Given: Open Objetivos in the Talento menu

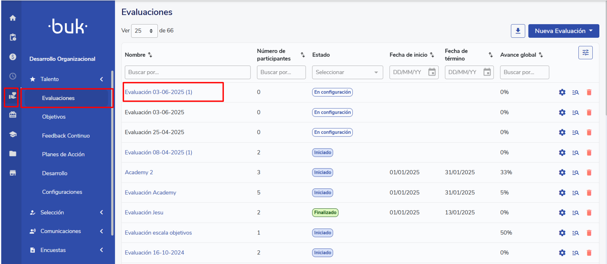Looking at the screenshot, I should [54, 117].
